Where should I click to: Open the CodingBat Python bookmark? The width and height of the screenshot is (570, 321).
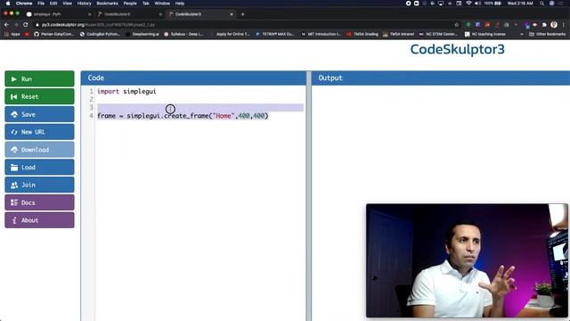(x=100, y=34)
